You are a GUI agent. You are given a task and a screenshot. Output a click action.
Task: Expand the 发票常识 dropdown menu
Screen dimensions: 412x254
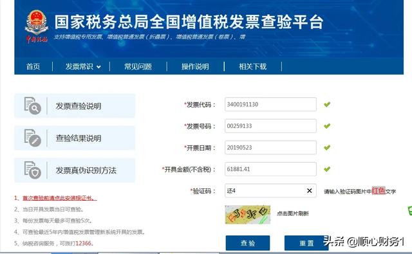(x=83, y=67)
